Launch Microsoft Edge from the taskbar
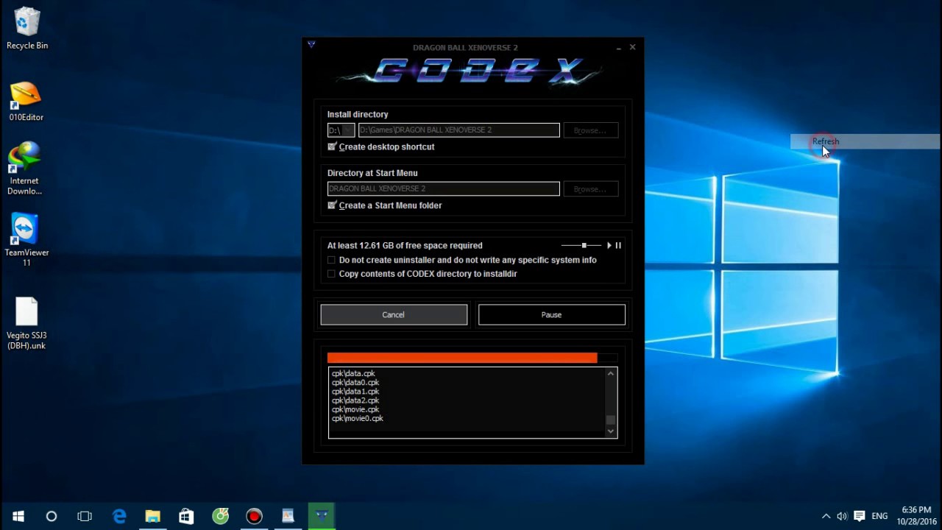Image resolution: width=942 pixels, height=530 pixels. tap(119, 516)
